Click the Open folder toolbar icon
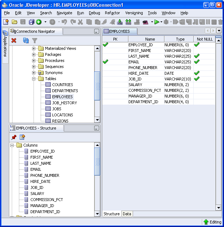224x227 pixels. point(14,22)
